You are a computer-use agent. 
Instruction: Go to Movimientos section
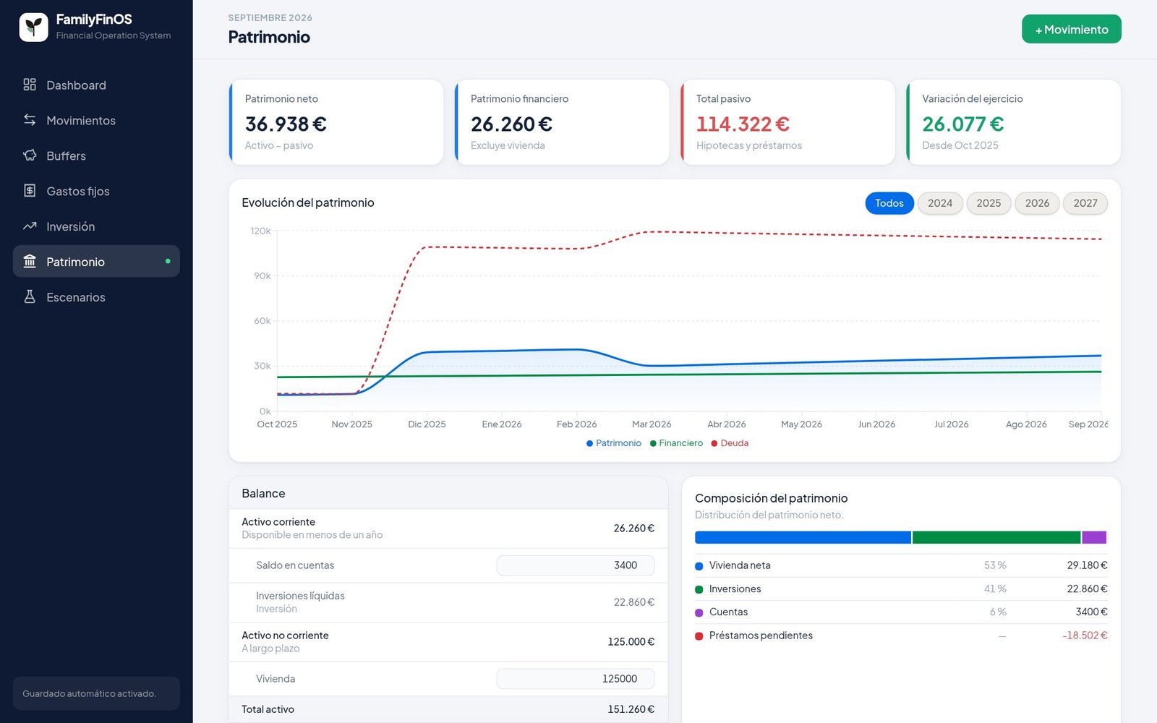coord(96,120)
